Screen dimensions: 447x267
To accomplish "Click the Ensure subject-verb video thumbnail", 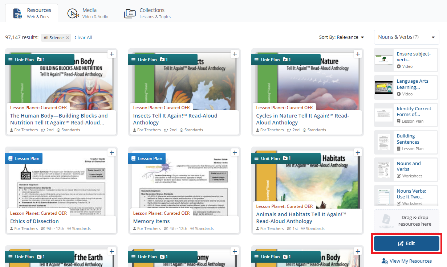I will tap(384, 60).
